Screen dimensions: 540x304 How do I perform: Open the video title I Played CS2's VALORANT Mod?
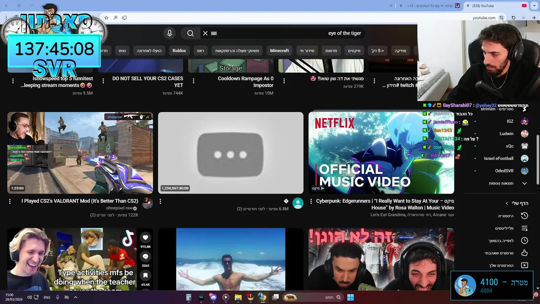[x=80, y=201]
